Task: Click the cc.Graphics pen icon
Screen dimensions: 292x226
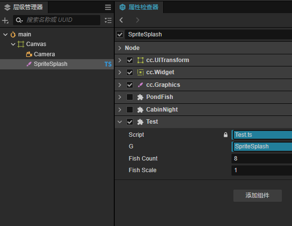Action: point(140,85)
